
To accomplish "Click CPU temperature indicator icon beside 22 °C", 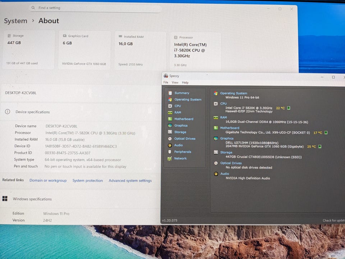I will pos(289,108).
